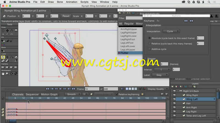
Task: Open the Display Quality dropdown
Action: point(157,89)
